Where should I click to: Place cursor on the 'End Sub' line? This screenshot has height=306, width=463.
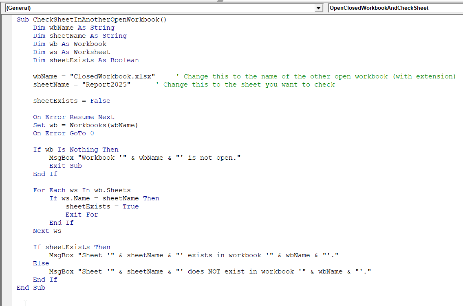tap(31, 288)
